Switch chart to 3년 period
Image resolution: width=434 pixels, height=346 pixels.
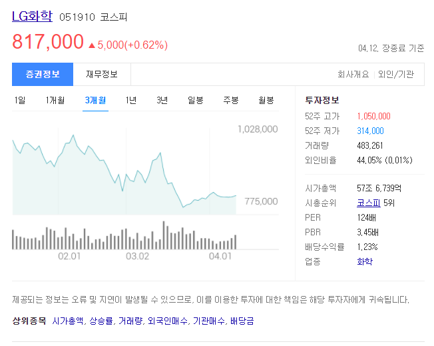point(162,100)
